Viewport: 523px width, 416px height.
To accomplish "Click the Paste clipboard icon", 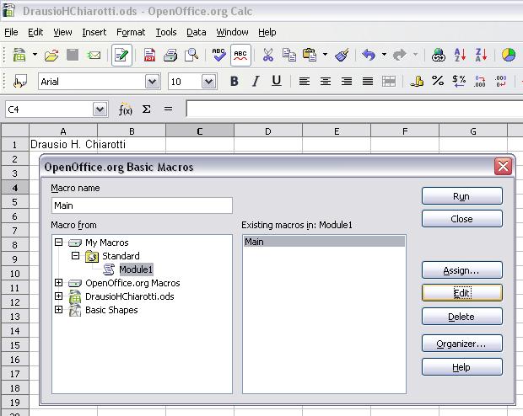I will (310, 55).
